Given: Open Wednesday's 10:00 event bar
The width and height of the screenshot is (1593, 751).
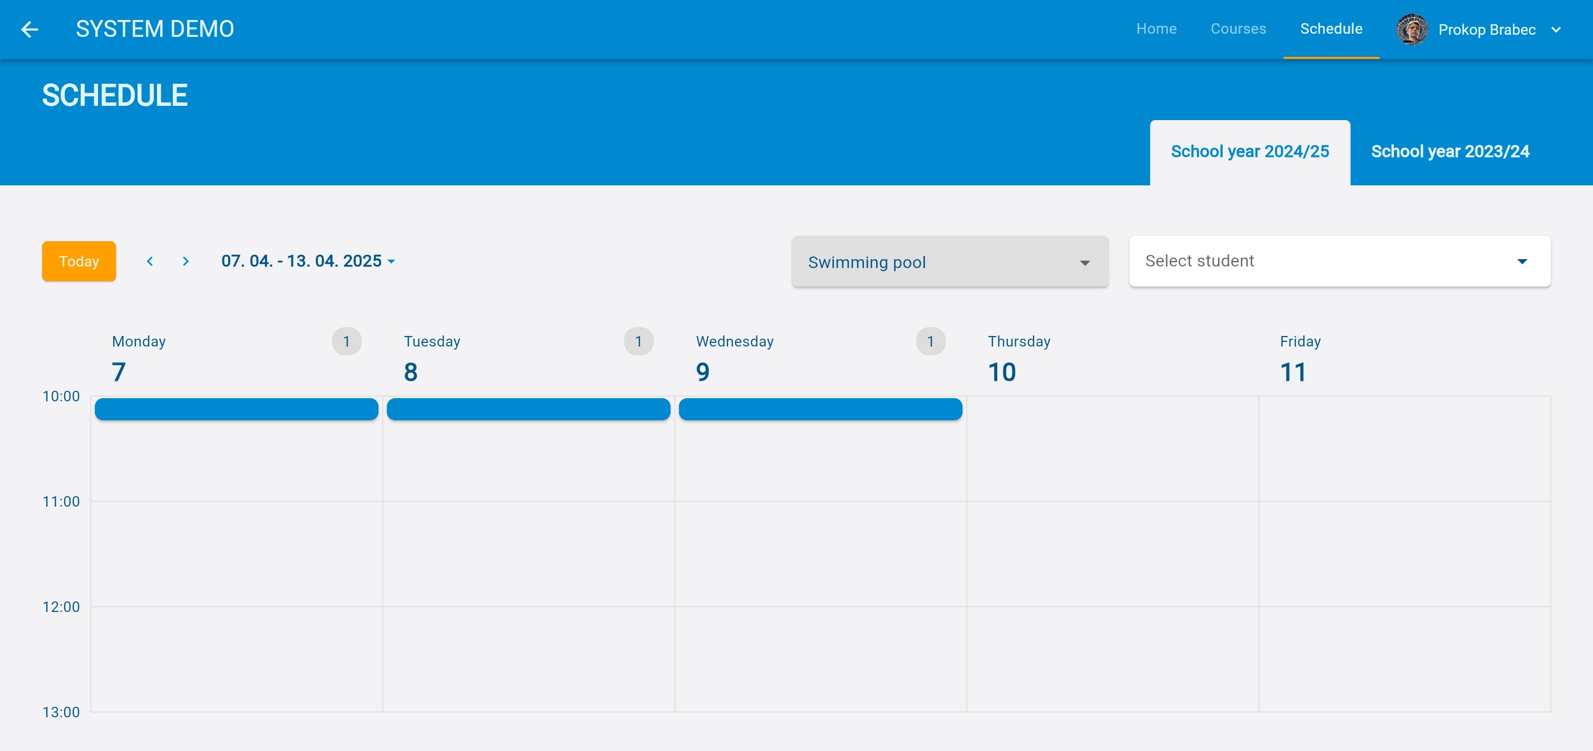Looking at the screenshot, I should click(820, 409).
